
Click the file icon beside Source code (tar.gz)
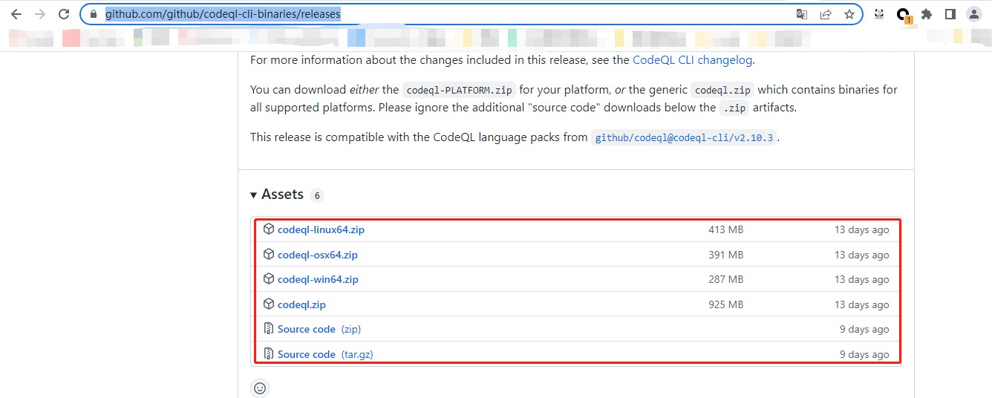tap(269, 354)
